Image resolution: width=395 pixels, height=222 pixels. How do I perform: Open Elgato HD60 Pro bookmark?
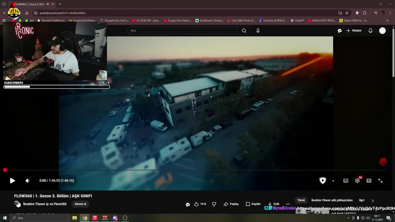coord(354,21)
